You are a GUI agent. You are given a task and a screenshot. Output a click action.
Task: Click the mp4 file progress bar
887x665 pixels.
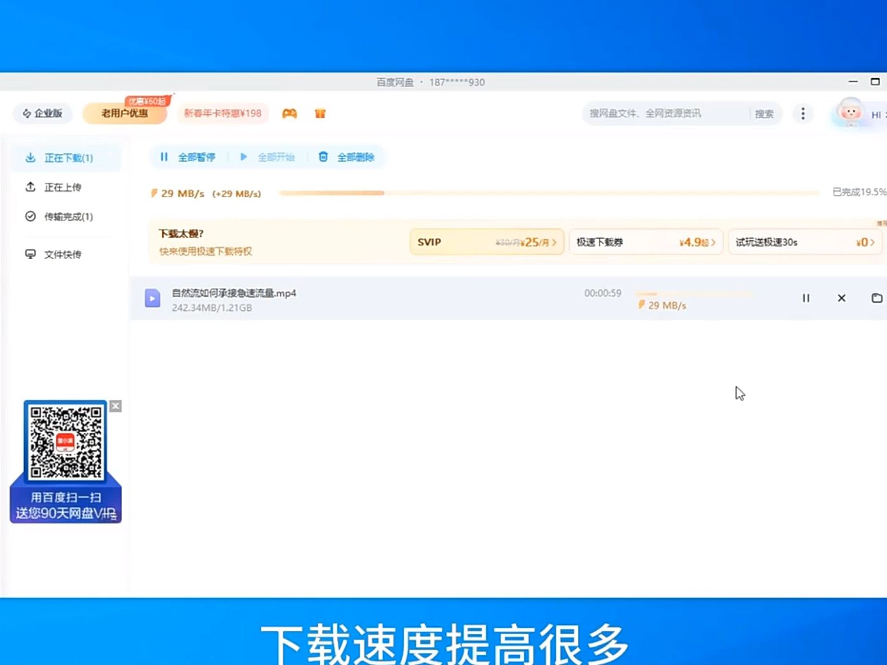[694, 294]
